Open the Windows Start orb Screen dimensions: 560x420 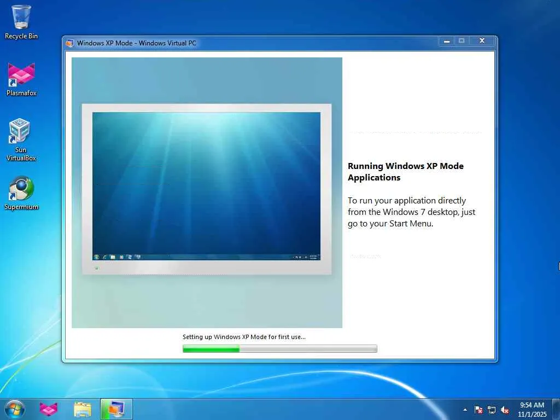tap(15, 409)
